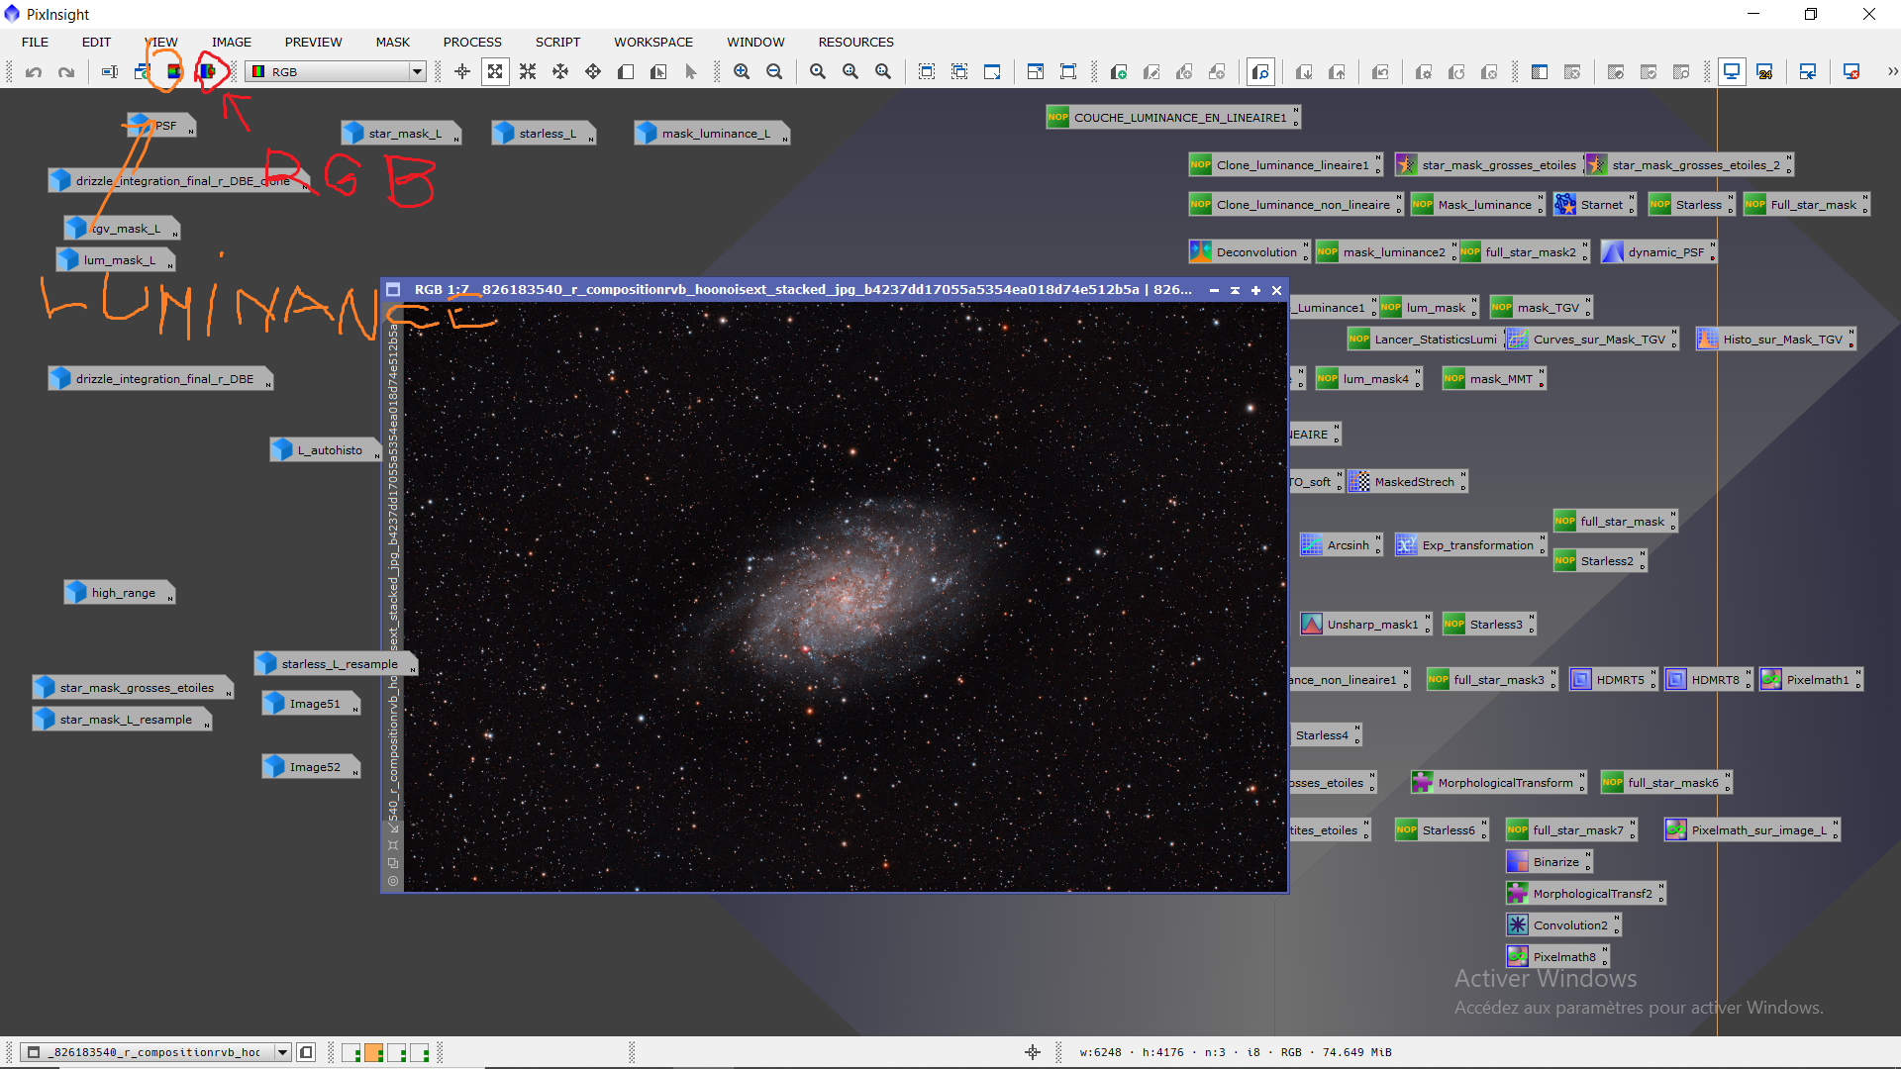Image resolution: width=1901 pixels, height=1069 pixels.
Task: Activate the fourth workspace button
Action: click(x=420, y=1053)
